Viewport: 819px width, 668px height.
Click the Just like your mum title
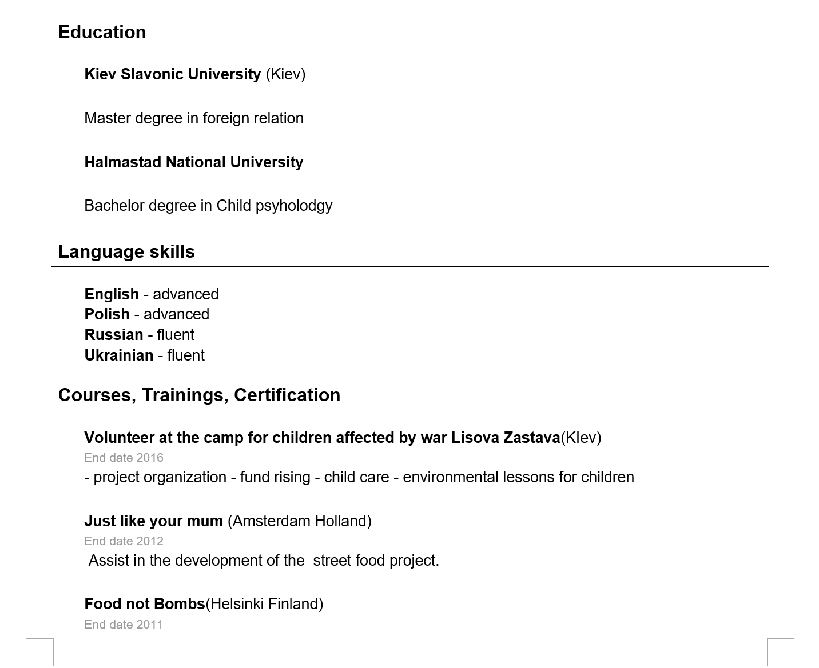[x=228, y=521]
